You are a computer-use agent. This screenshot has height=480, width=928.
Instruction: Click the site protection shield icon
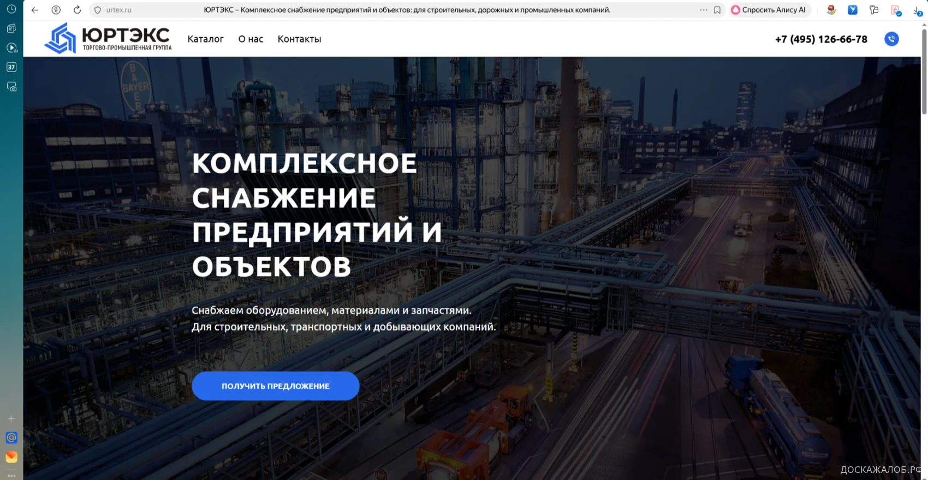pyautogui.click(x=98, y=10)
